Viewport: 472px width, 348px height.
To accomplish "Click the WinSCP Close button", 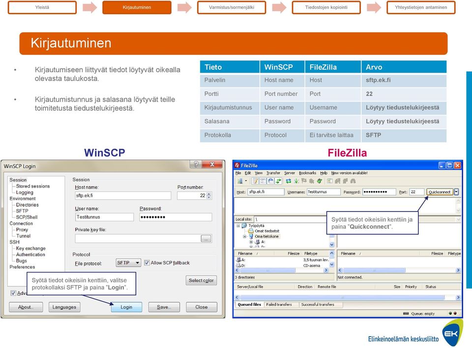I will [202, 307].
